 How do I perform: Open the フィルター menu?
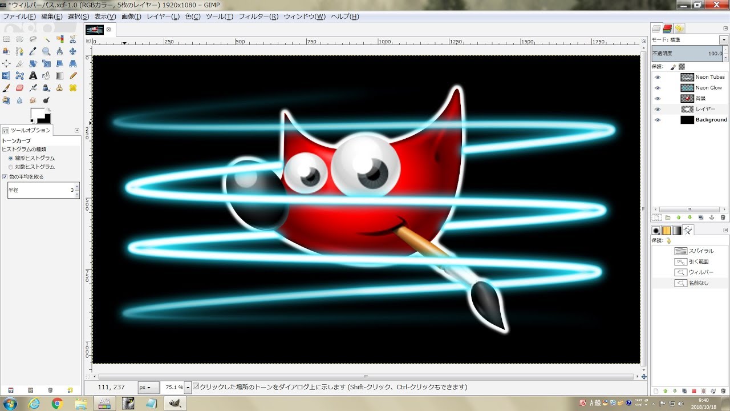258,17
